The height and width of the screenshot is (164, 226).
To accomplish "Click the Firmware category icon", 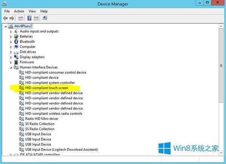I will [16, 62].
